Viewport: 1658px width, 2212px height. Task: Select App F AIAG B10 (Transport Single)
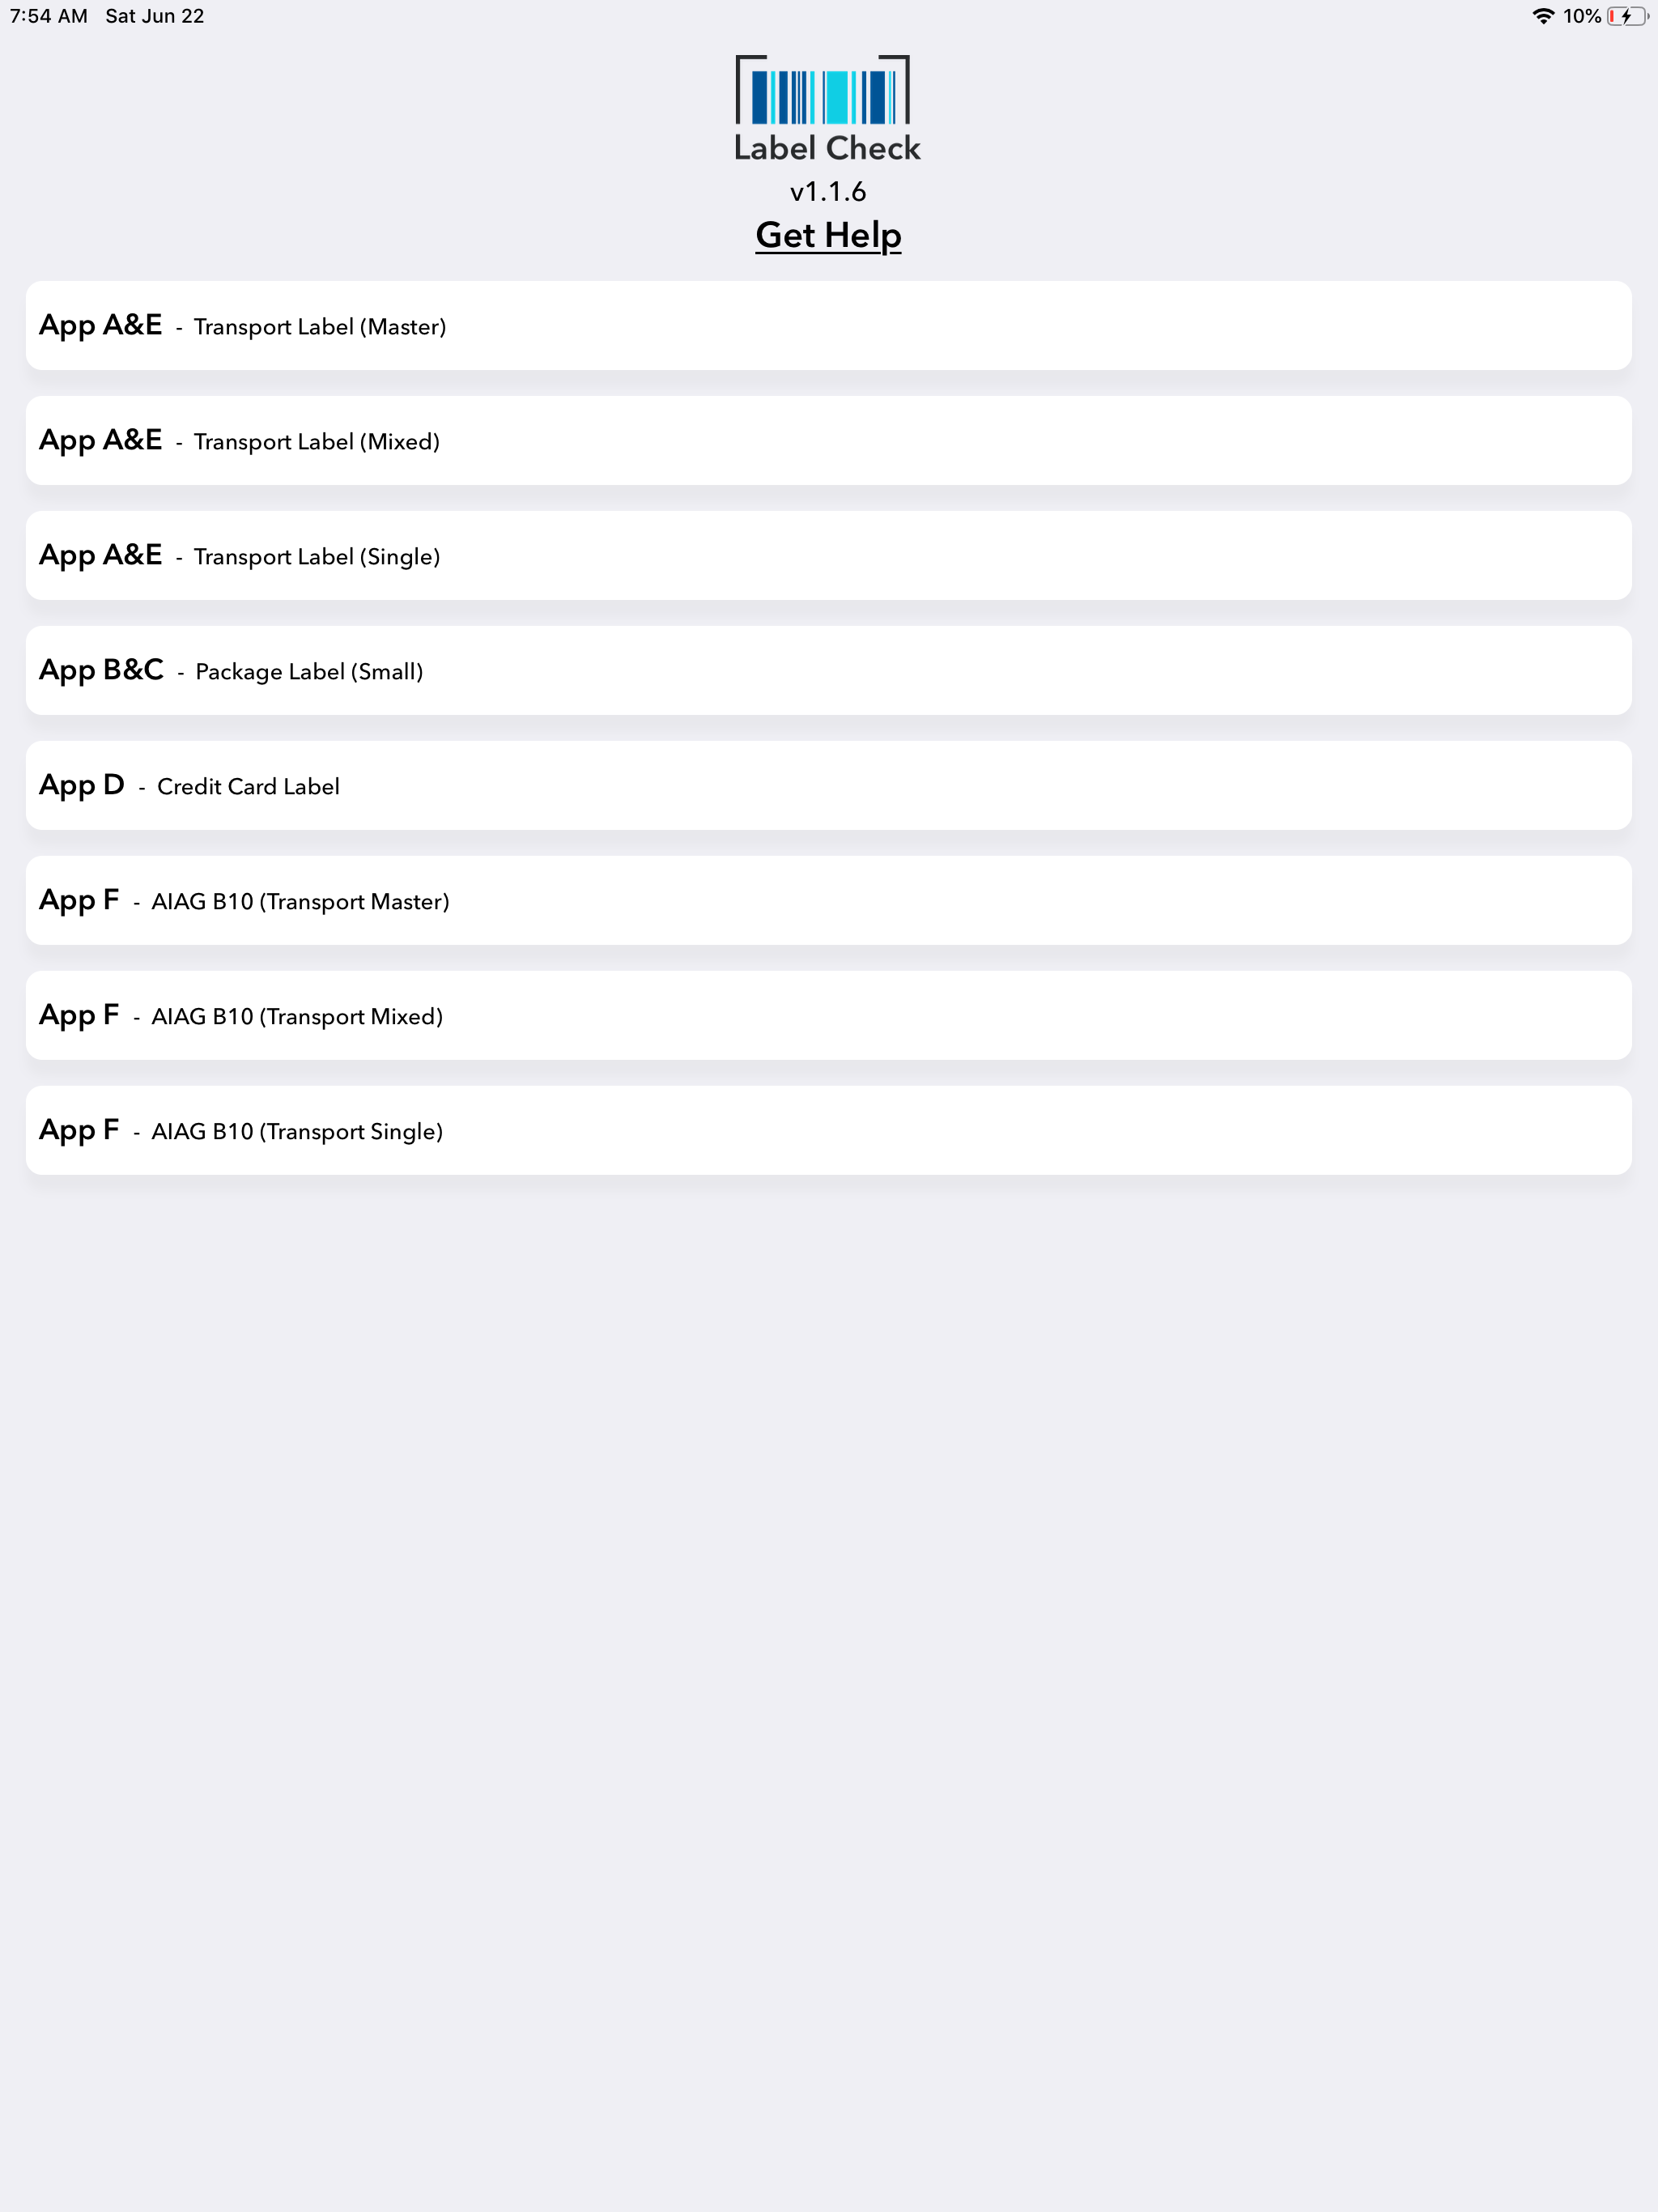[x=828, y=1130]
